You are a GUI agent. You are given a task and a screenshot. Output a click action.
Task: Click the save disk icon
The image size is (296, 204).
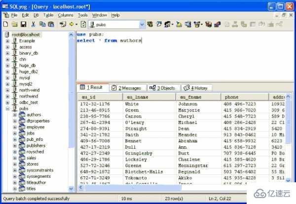click(x=23, y=24)
